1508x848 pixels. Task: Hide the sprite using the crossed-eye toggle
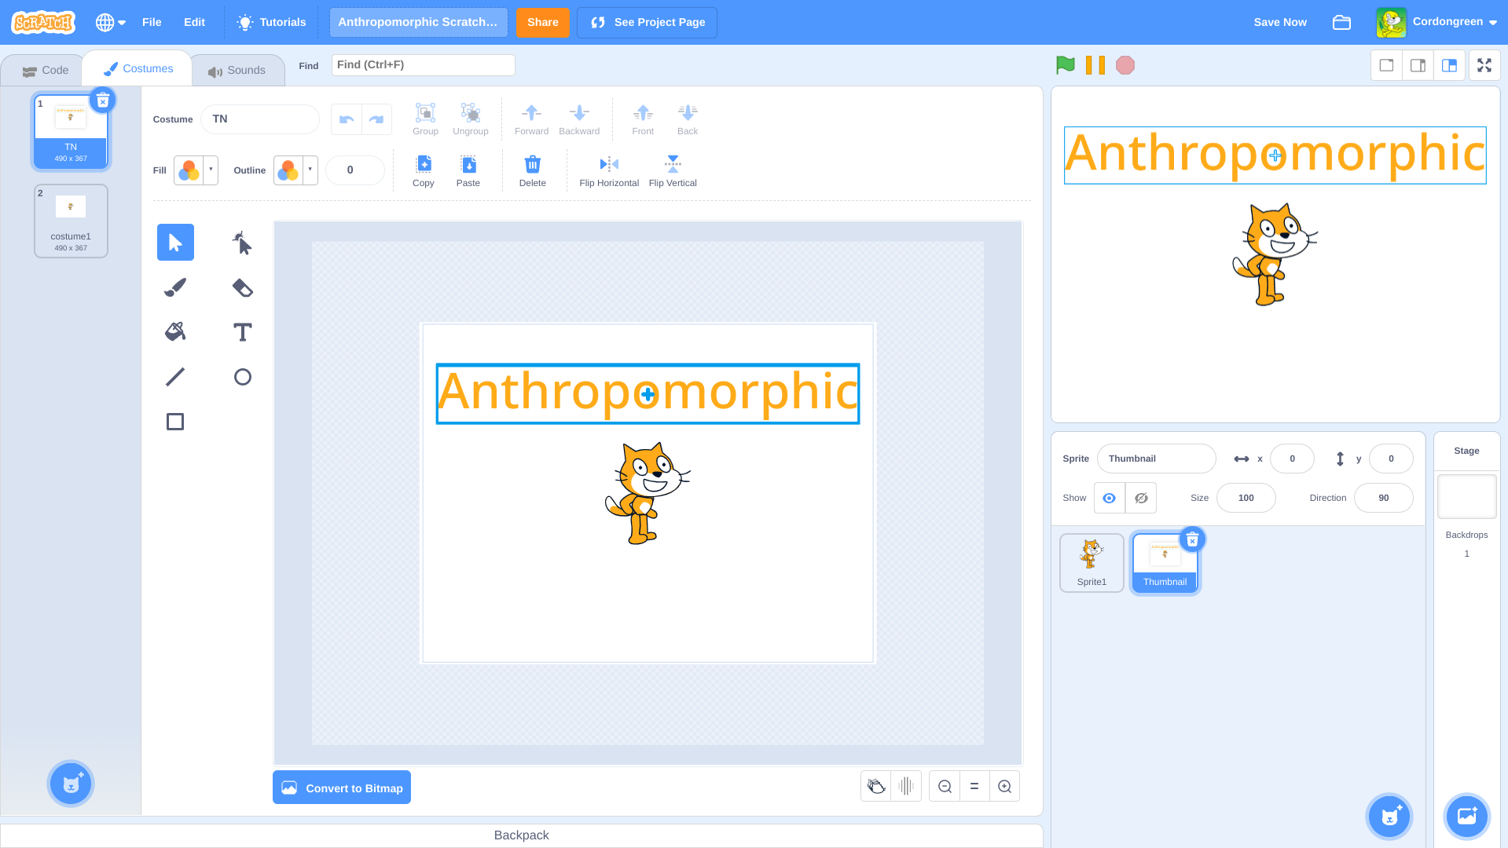[x=1141, y=498]
